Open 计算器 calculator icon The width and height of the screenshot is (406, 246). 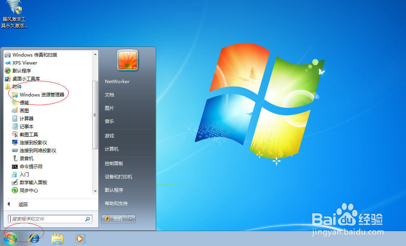click(x=15, y=118)
